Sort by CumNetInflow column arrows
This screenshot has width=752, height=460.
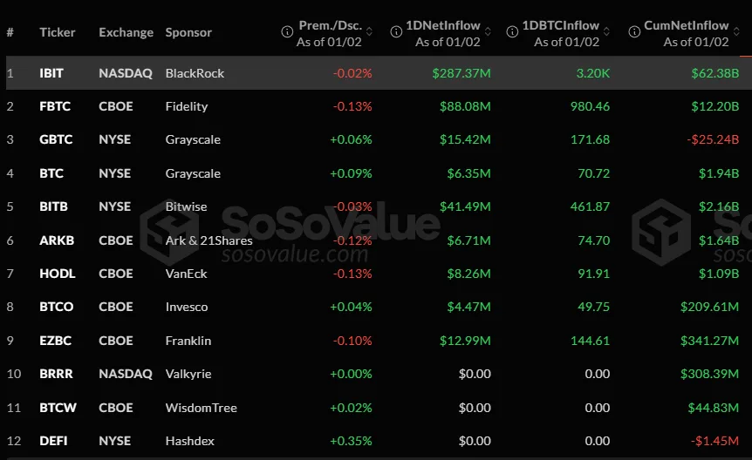pos(736,31)
